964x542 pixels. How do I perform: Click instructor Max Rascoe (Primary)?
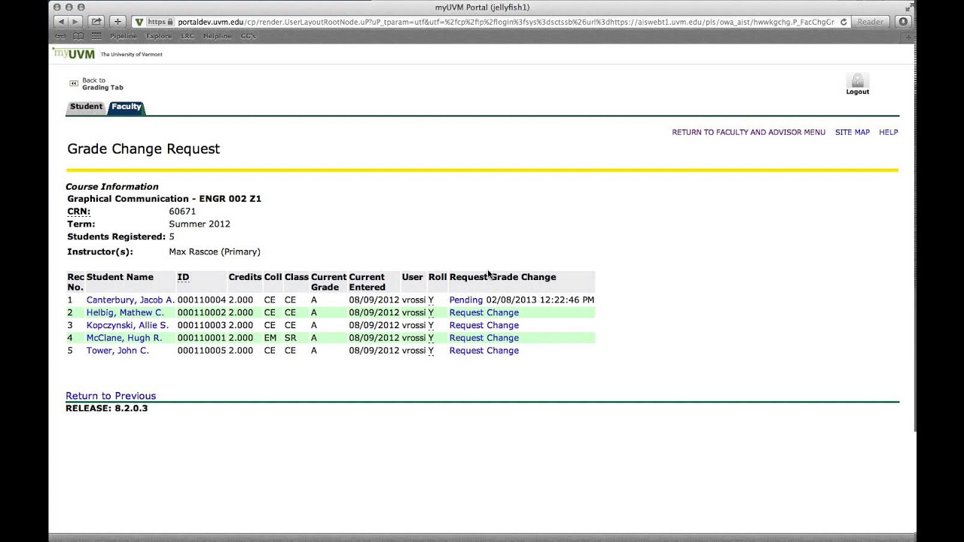tap(215, 252)
